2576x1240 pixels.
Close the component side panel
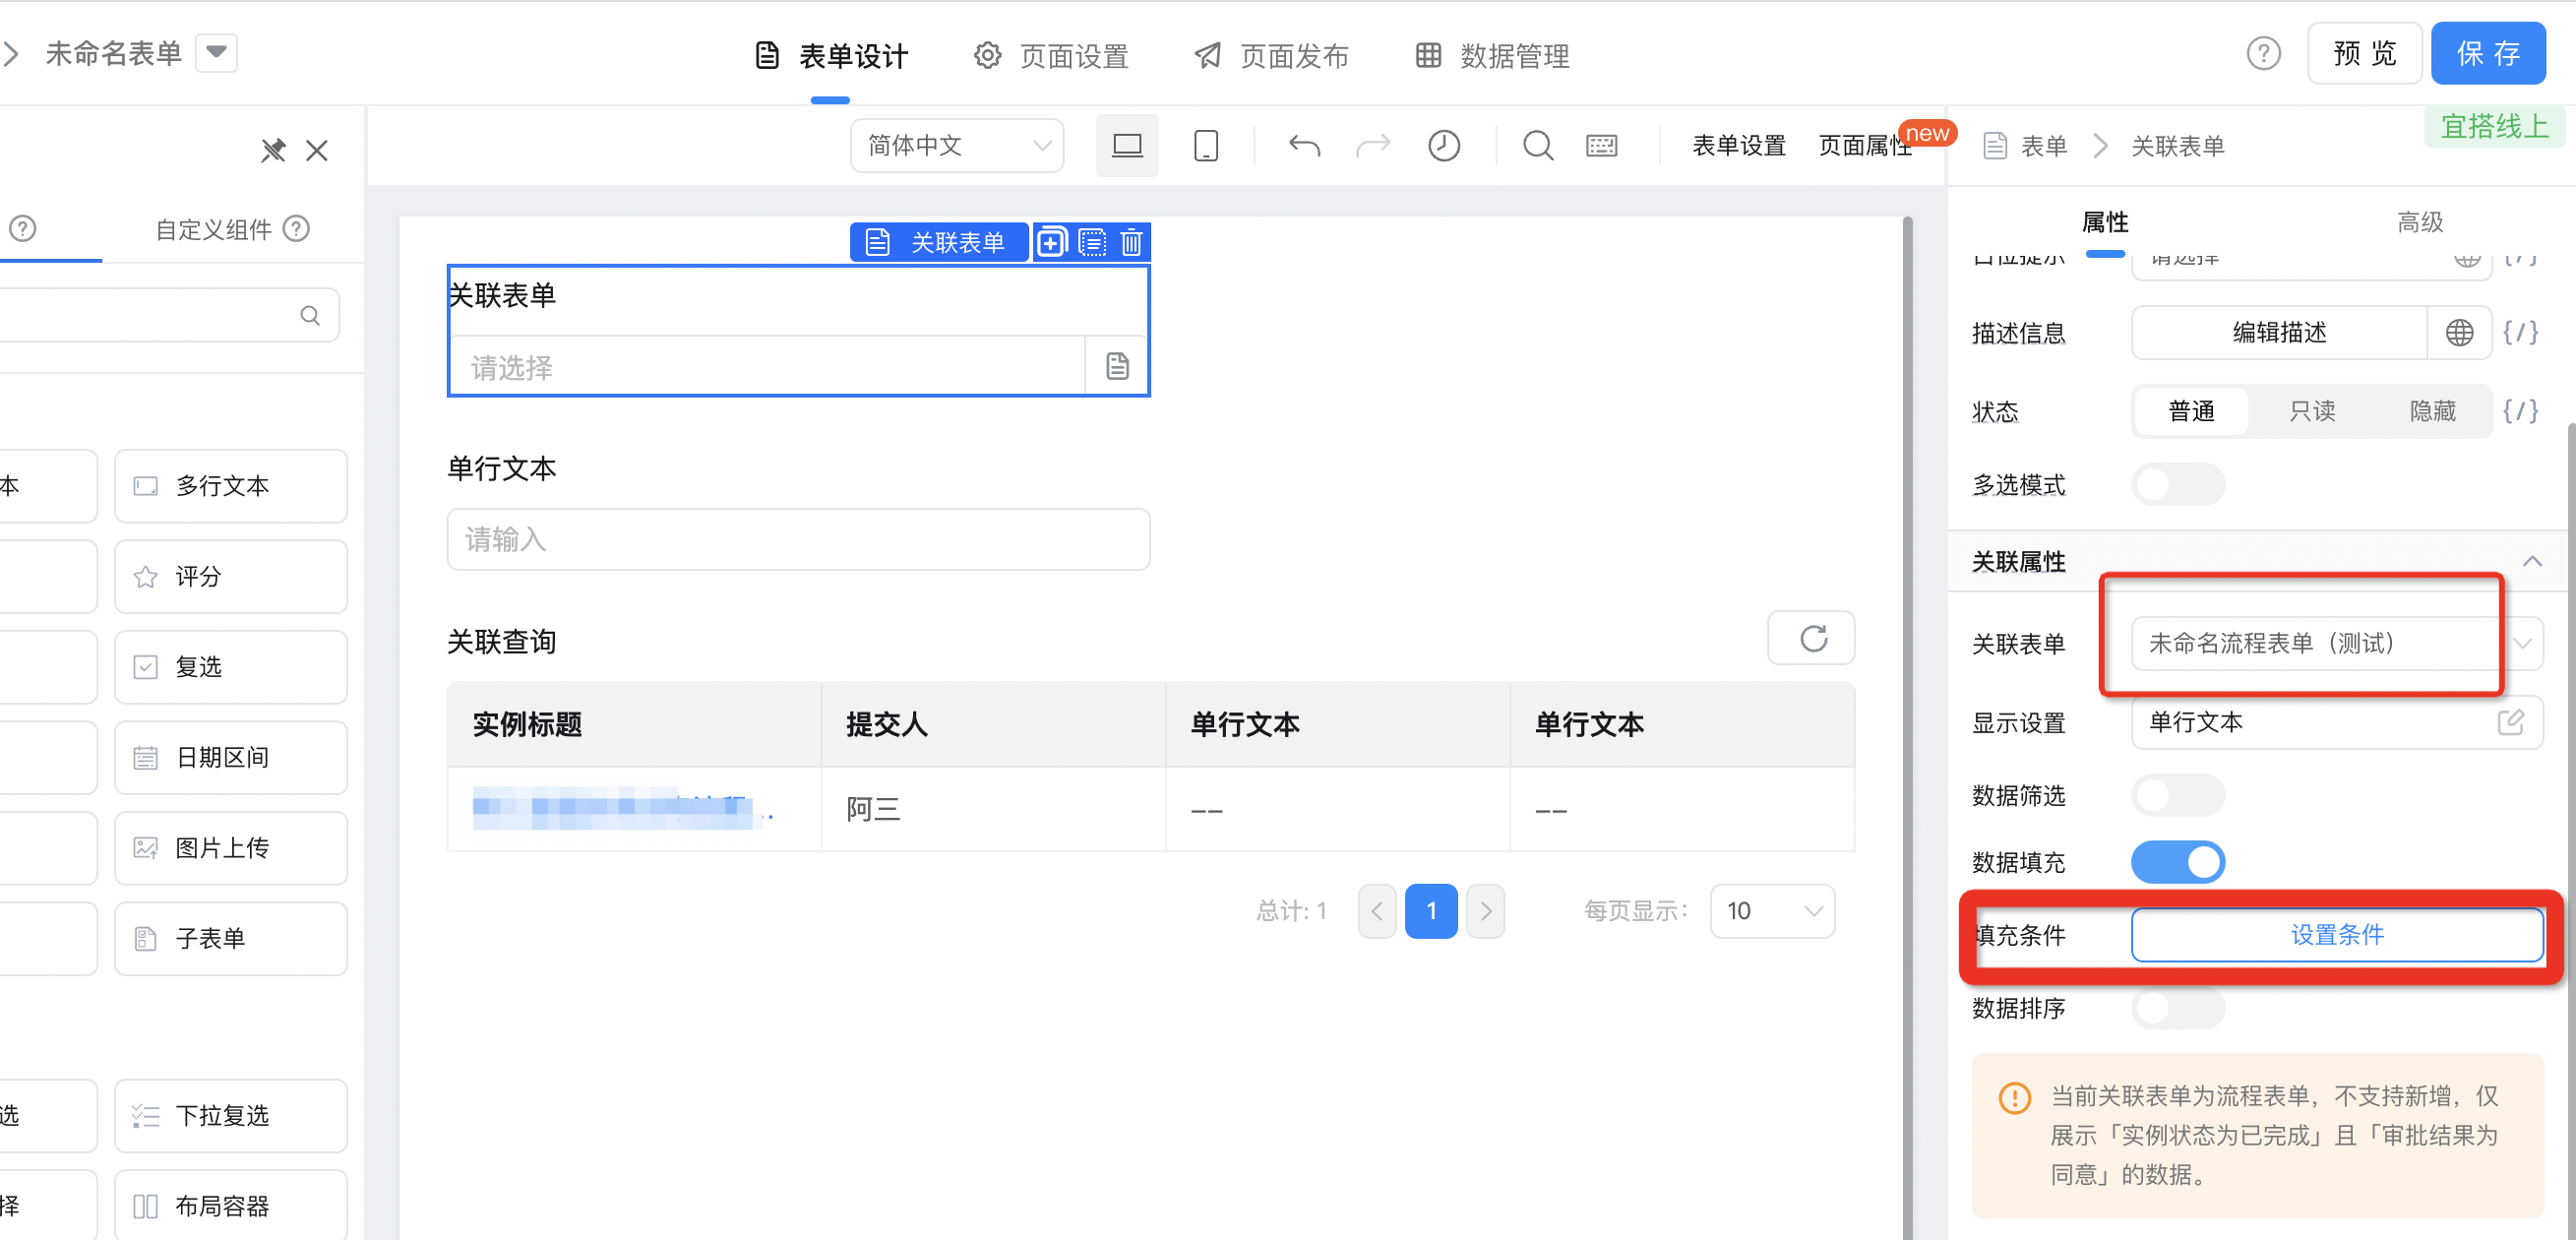coord(317,150)
